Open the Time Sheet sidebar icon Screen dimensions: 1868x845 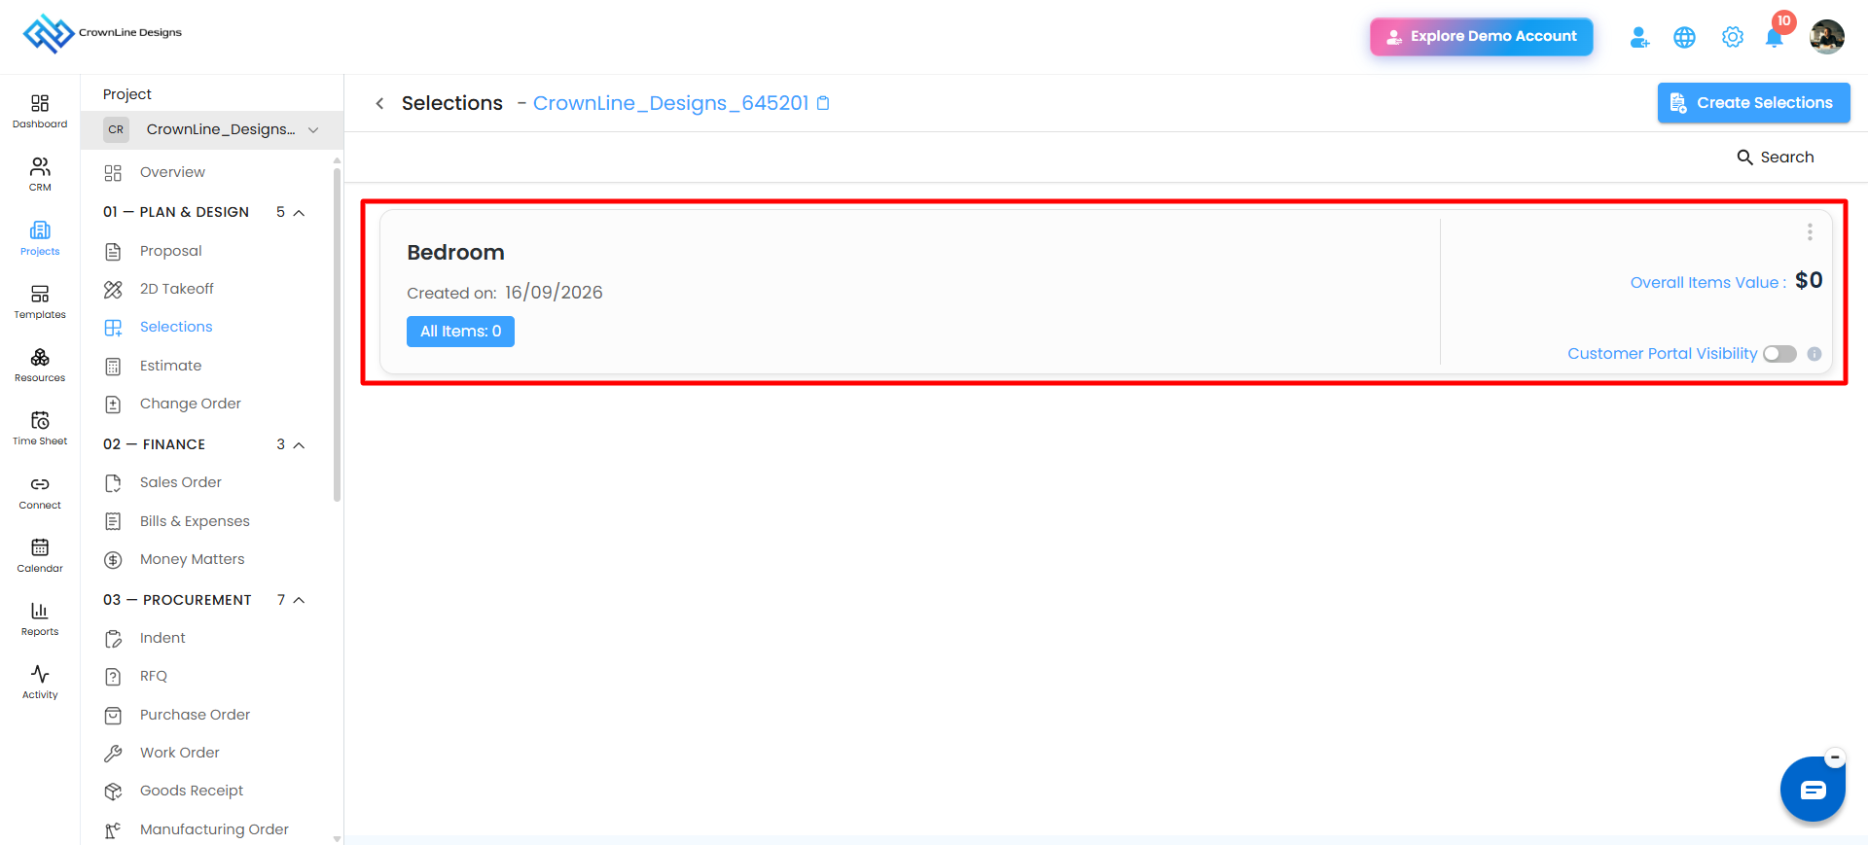40,428
